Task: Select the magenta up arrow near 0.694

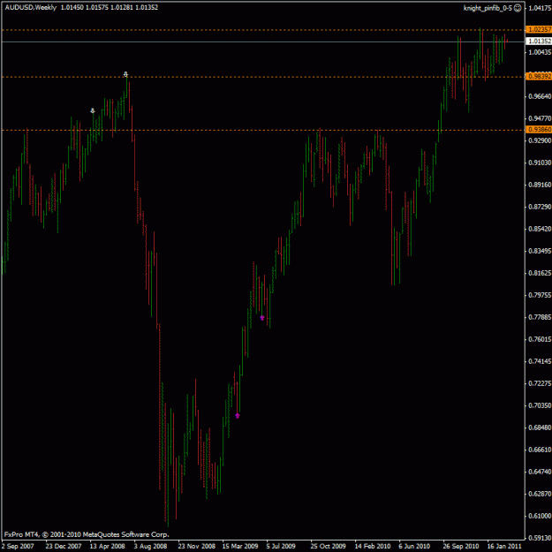Action: (238, 416)
